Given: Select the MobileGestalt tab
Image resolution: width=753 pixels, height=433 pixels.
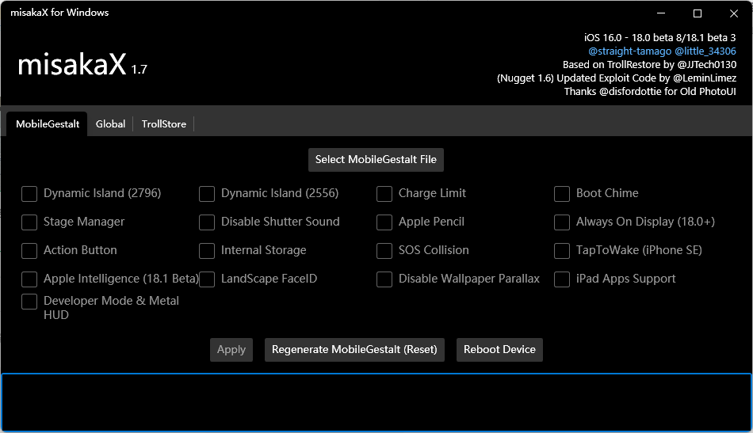Looking at the screenshot, I should tap(48, 124).
